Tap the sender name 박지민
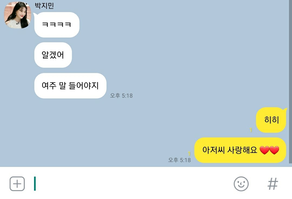The image size is (292, 199). pyautogui.click(x=44, y=6)
